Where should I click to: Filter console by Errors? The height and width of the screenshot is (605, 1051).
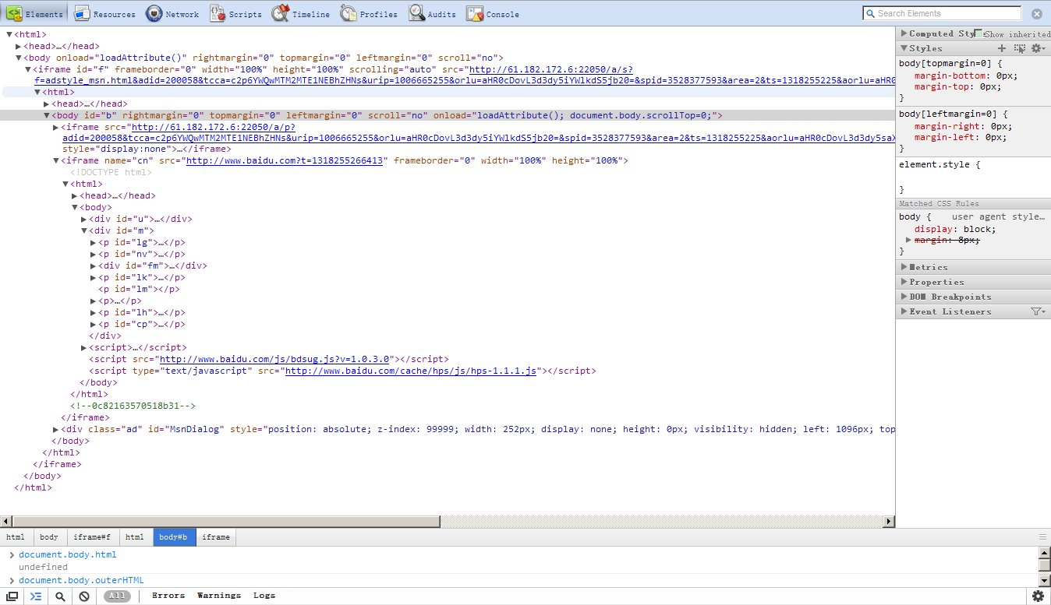168,596
